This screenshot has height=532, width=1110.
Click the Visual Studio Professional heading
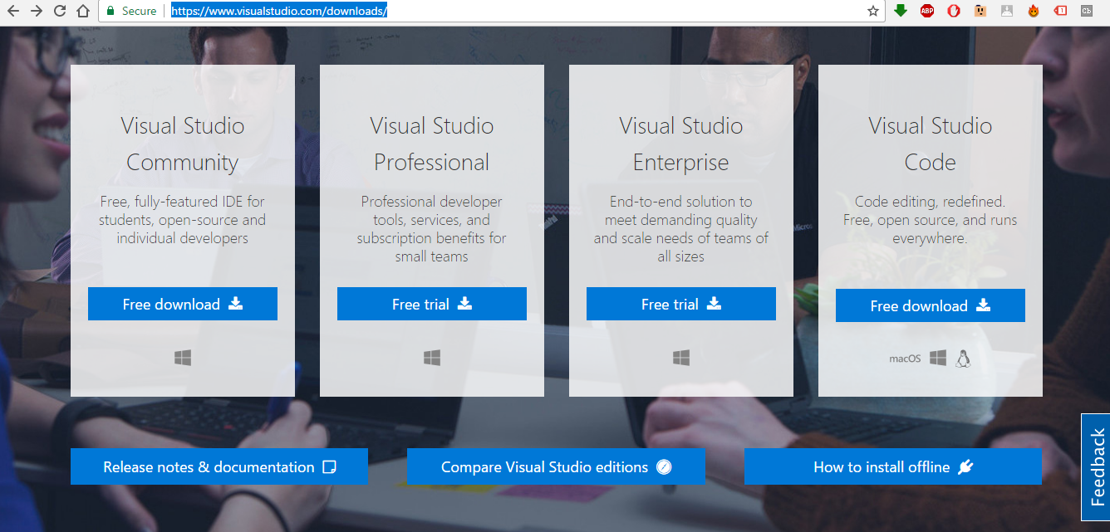click(432, 144)
